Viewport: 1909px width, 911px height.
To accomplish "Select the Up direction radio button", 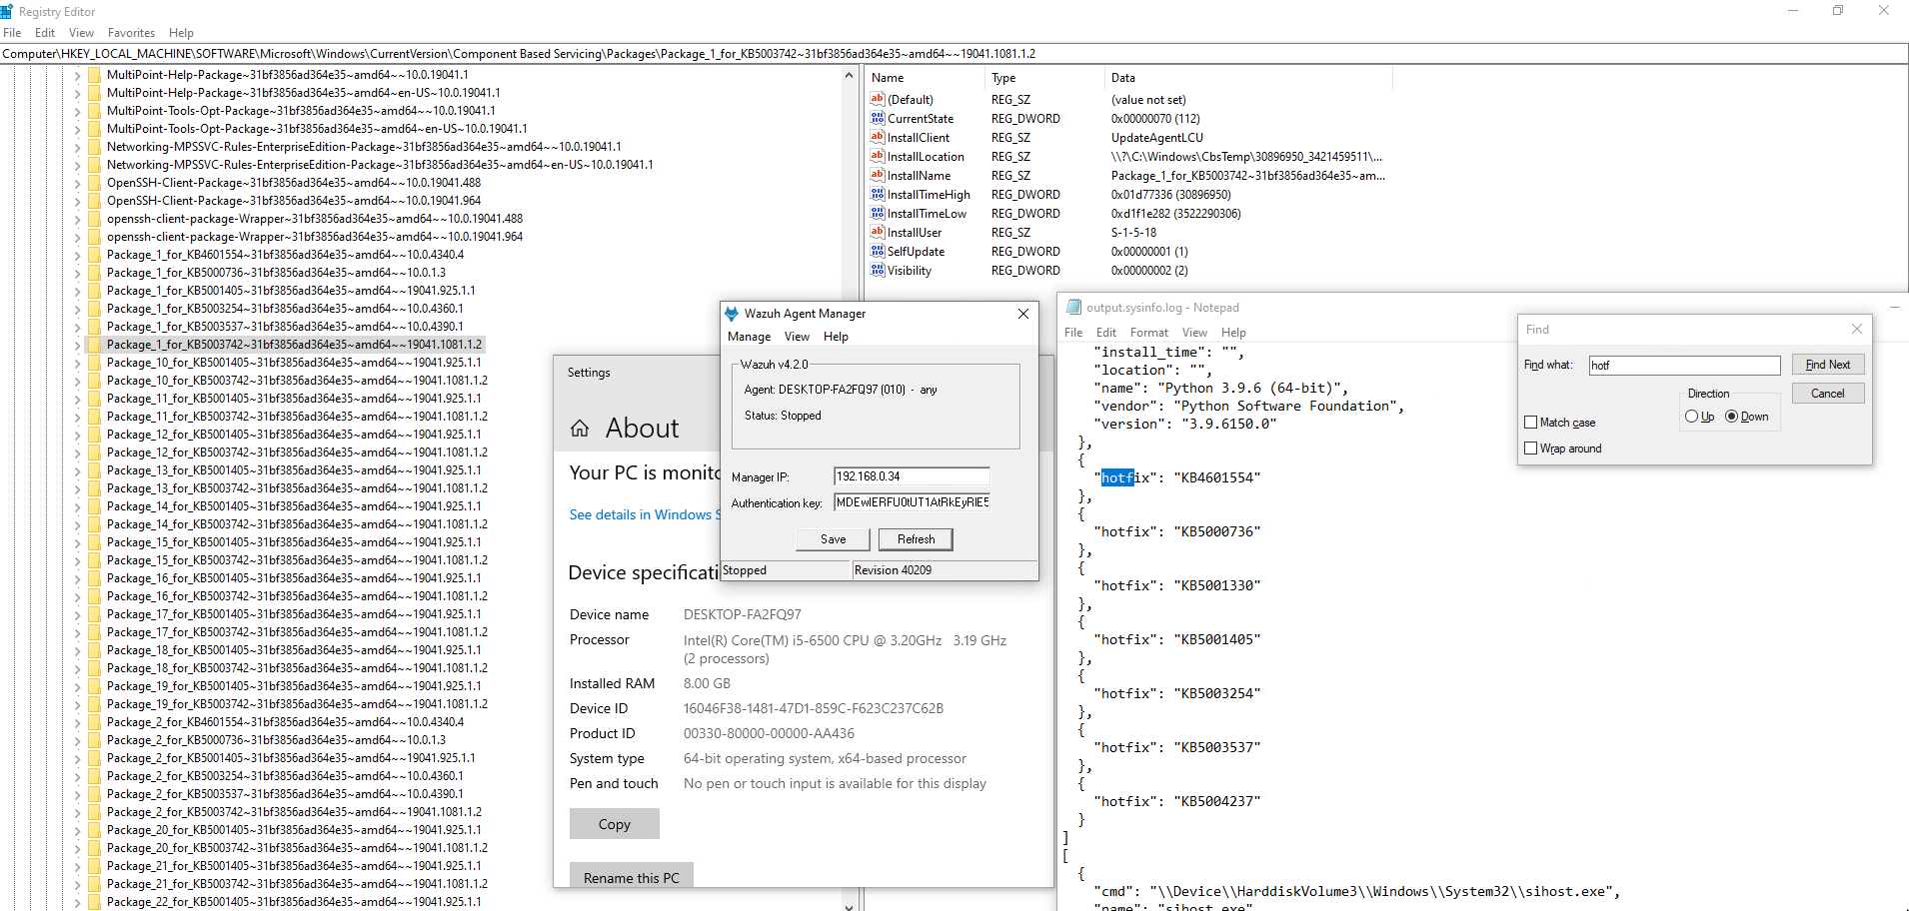I will tap(1691, 417).
